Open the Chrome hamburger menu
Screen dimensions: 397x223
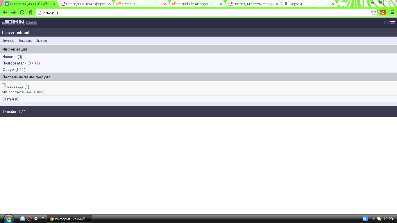392,12
